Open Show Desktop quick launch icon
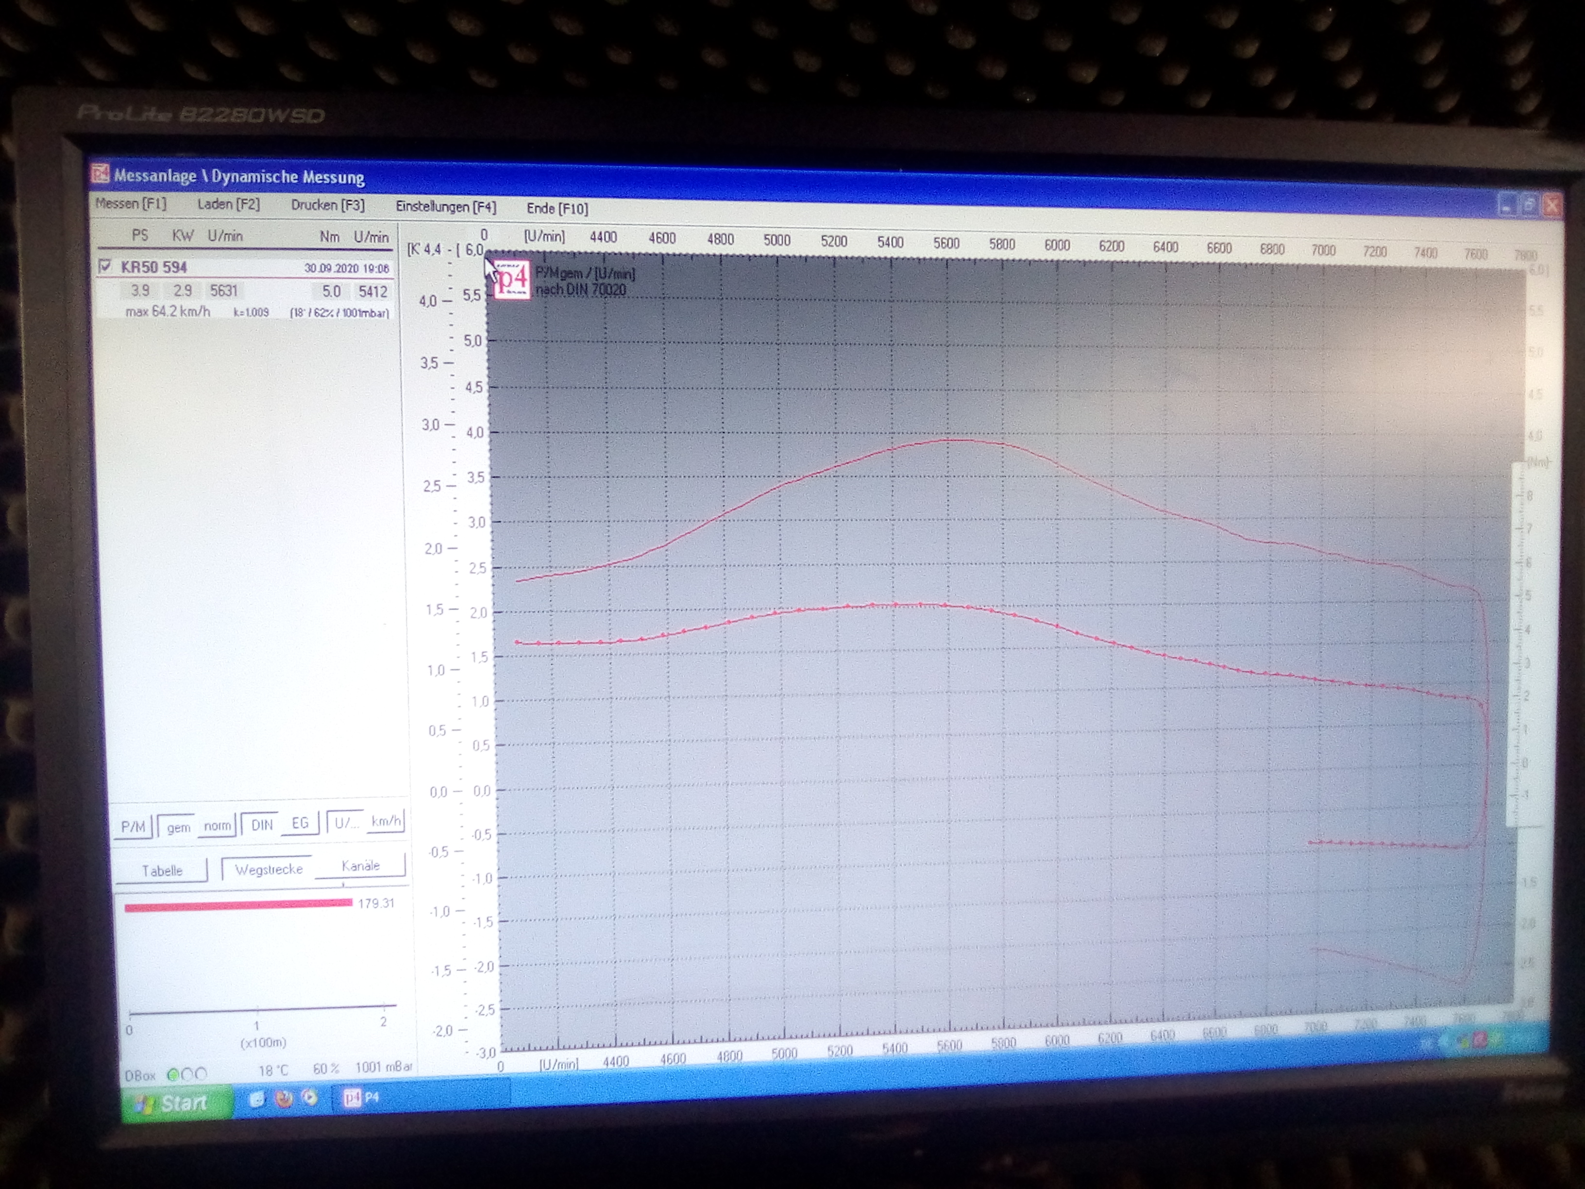1585x1189 pixels. pyautogui.click(x=256, y=1100)
